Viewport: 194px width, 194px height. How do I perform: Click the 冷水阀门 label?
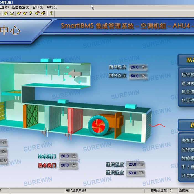click(47, 156)
